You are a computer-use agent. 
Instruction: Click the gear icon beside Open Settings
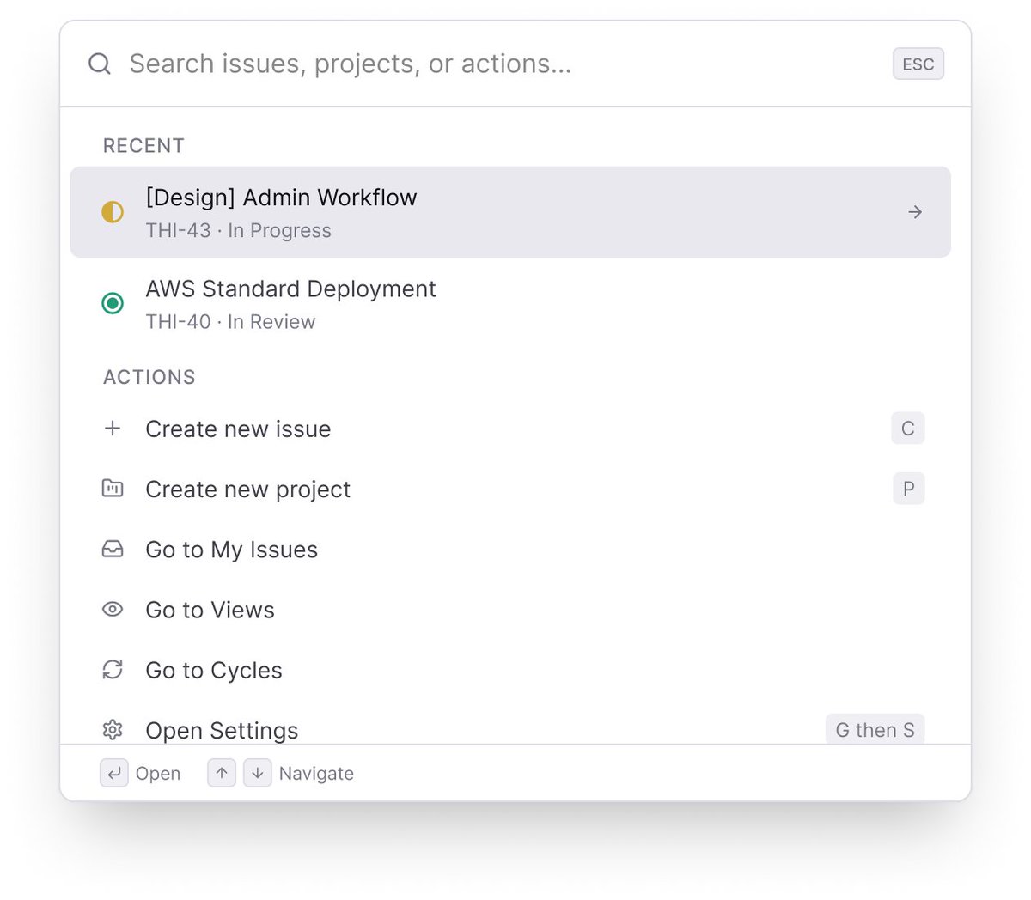[113, 730]
